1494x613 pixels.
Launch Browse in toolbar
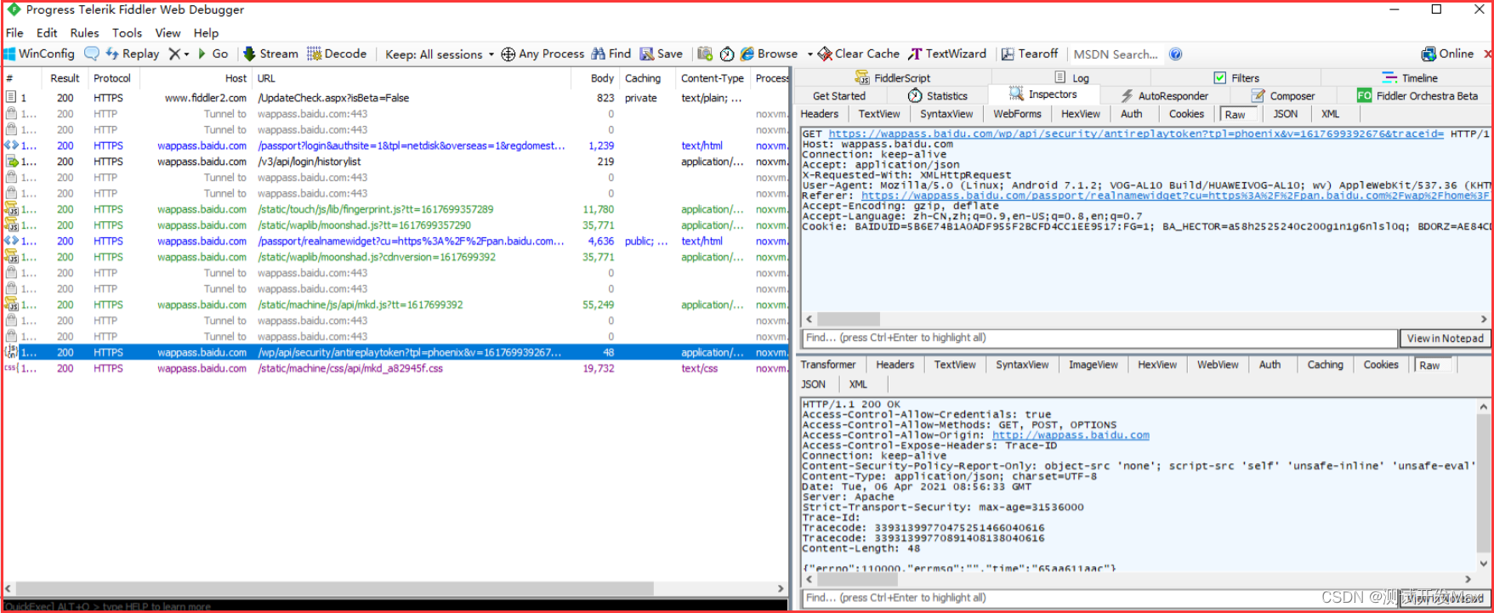(769, 54)
